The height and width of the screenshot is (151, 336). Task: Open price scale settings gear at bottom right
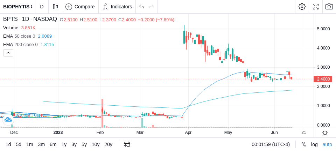[325, 133]
